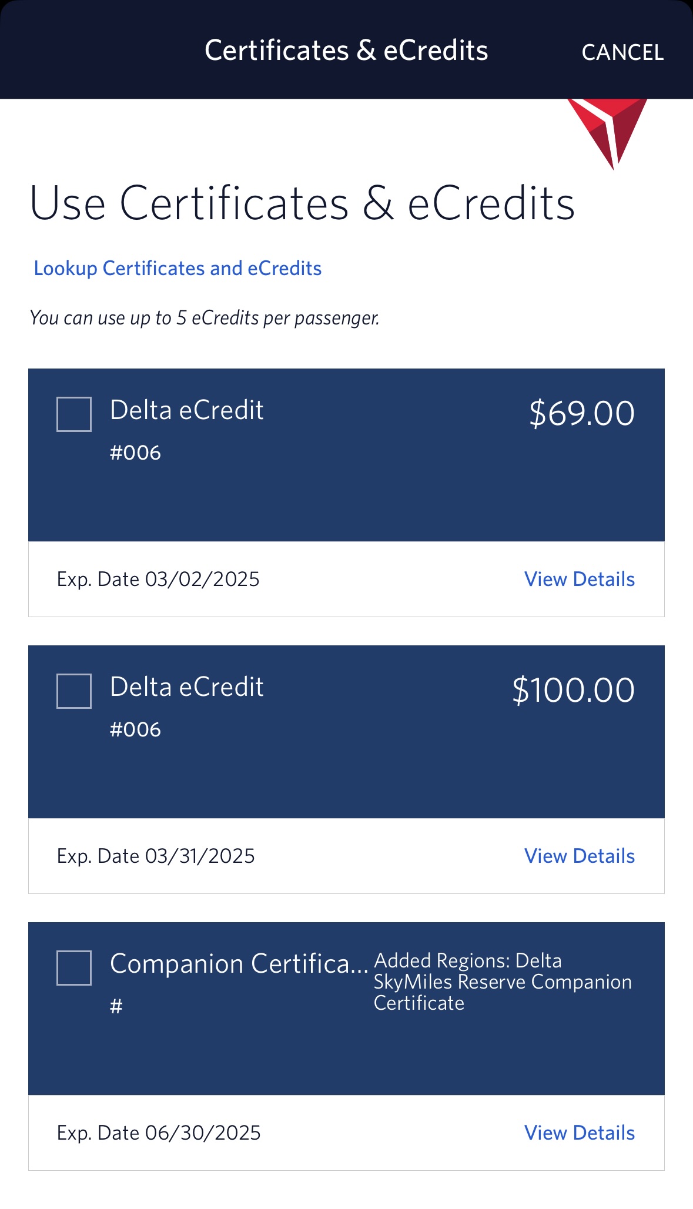This screenshot has height=1209, width=693.
Task: Click the Use Certificates & eCredits heading
Action: click(x=302, y=203)
